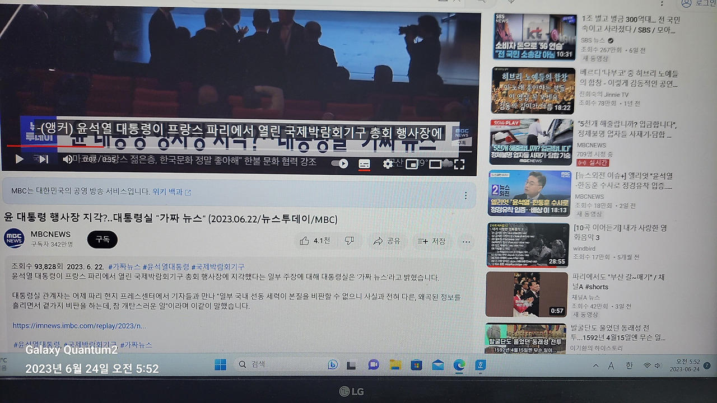This screenshot has width=717, height=403.
Task: Open the Mail app on the taskbar
Action: (437, 365)
